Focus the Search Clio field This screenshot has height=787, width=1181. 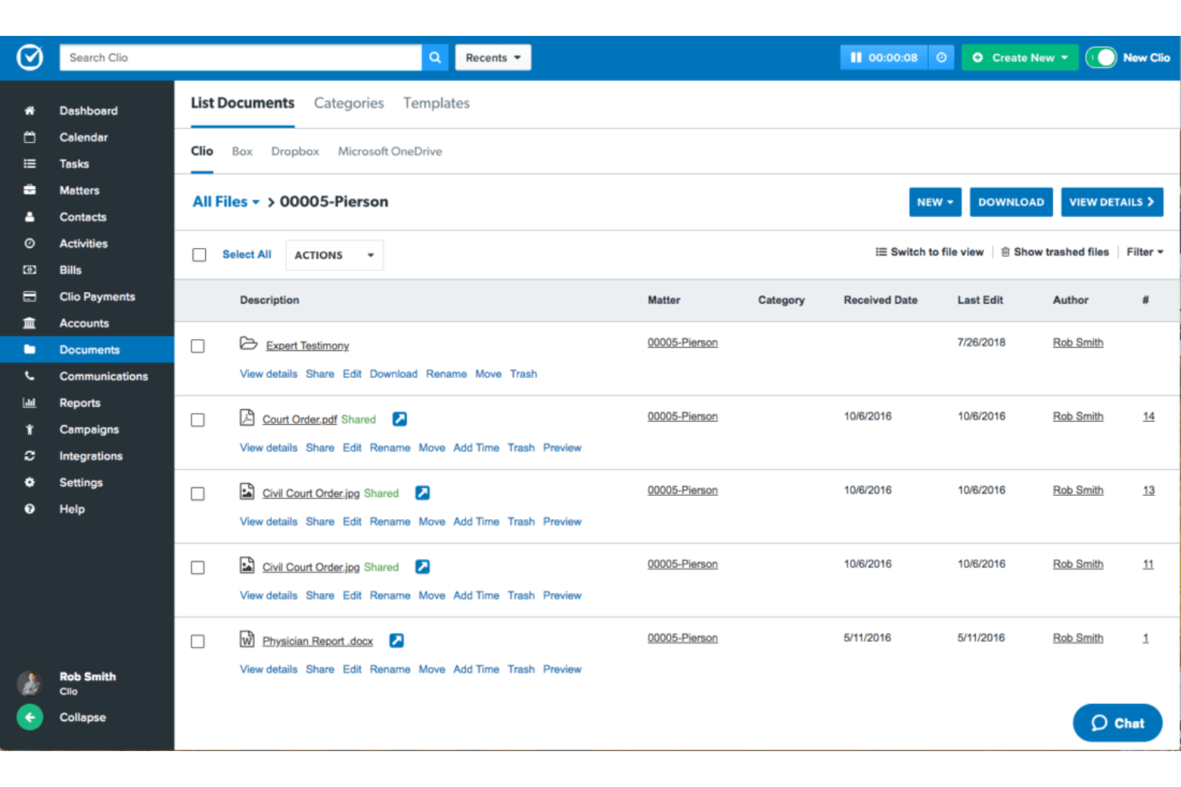pyautogui.click(x=240, y=57)
